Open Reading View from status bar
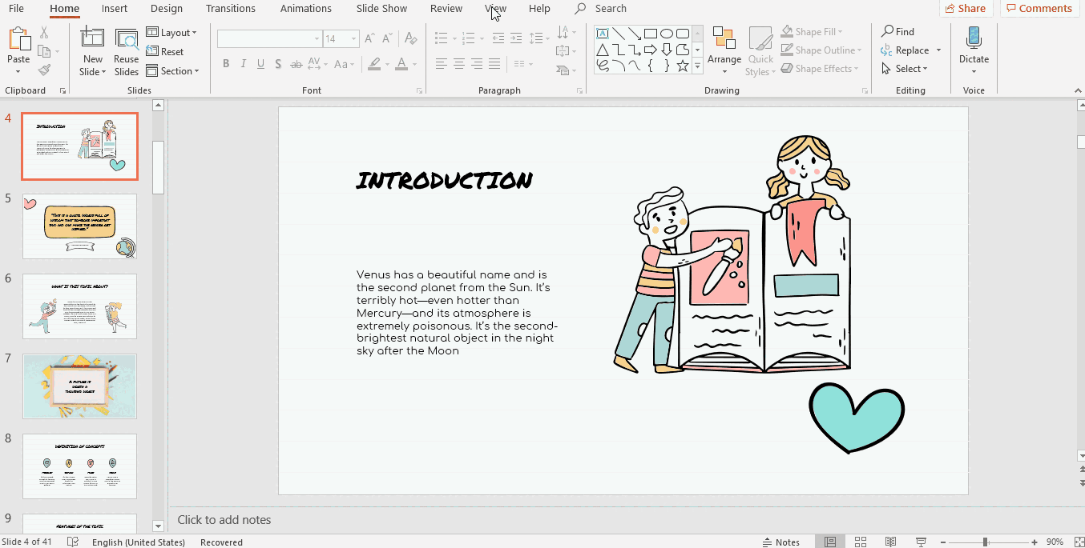The width and height of the screenshot is (1085, 548). click(891, 542)
